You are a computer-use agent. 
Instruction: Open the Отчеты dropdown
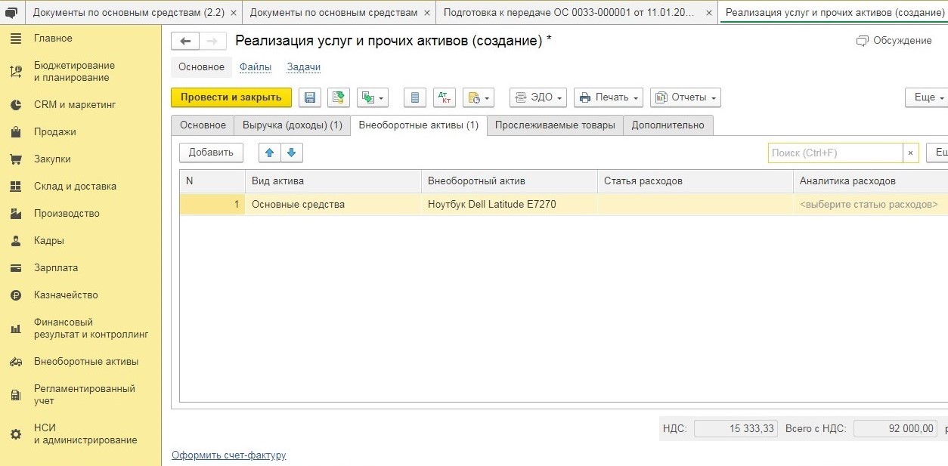(685, 97)
